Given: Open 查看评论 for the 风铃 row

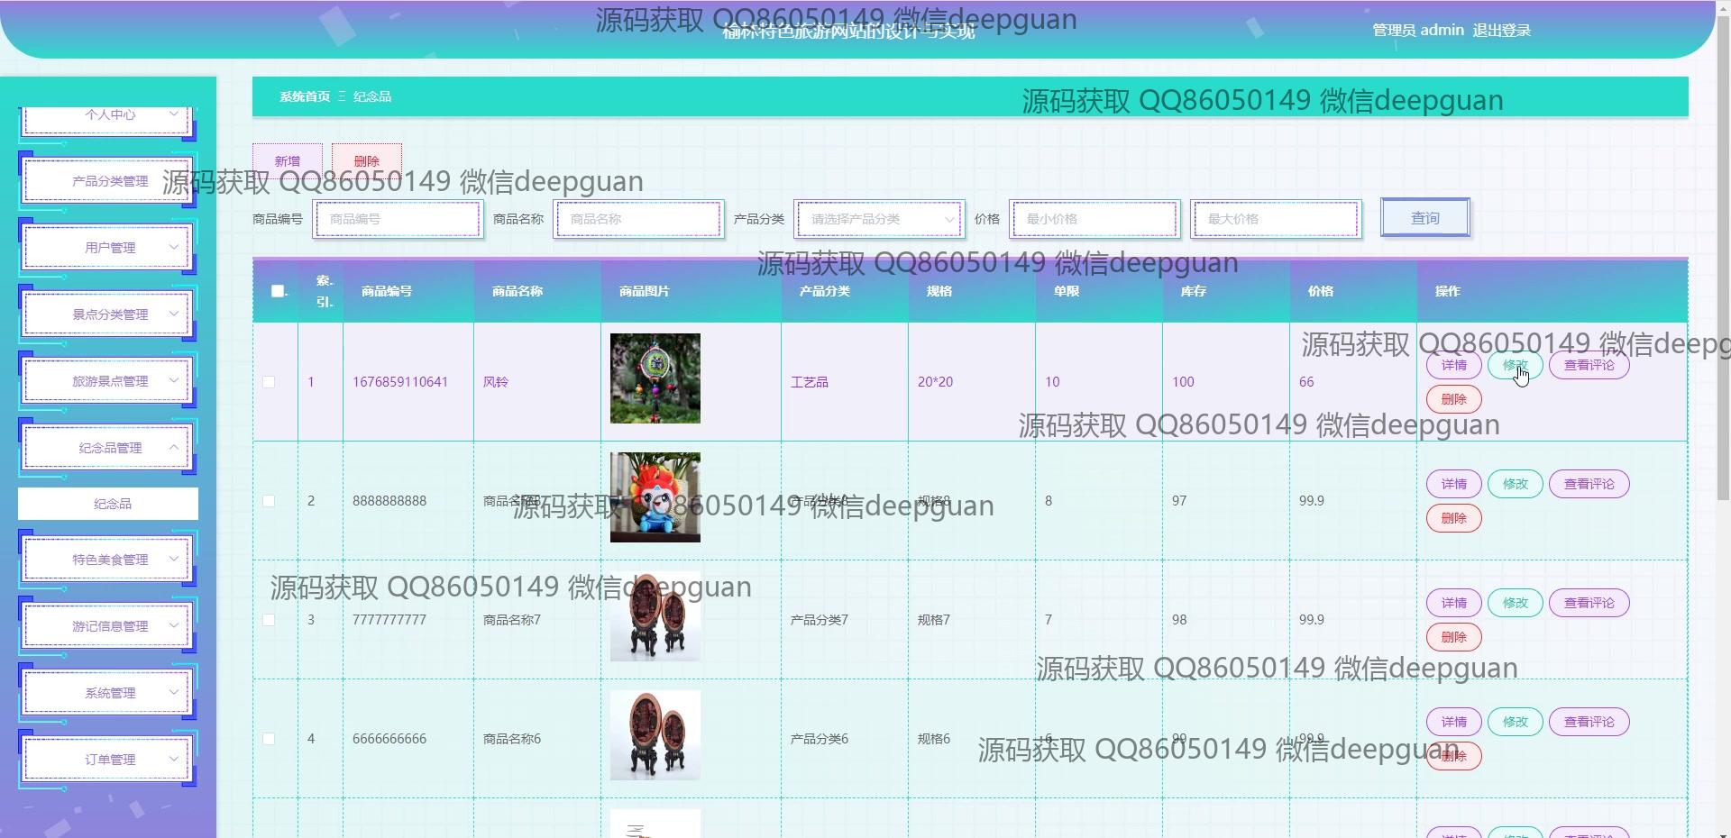Looking at the screenshot, I should coord(1589,365).
